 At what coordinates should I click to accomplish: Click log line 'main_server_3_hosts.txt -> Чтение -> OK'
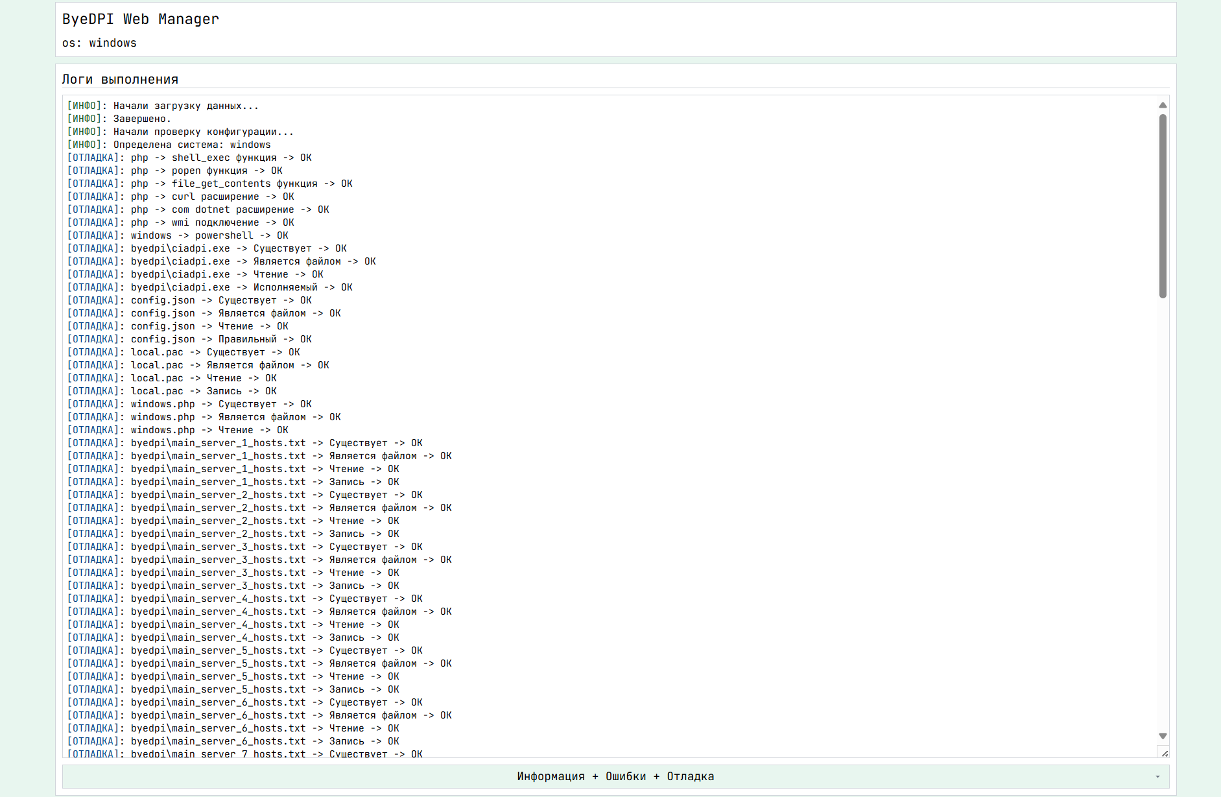tap(233, 573)
